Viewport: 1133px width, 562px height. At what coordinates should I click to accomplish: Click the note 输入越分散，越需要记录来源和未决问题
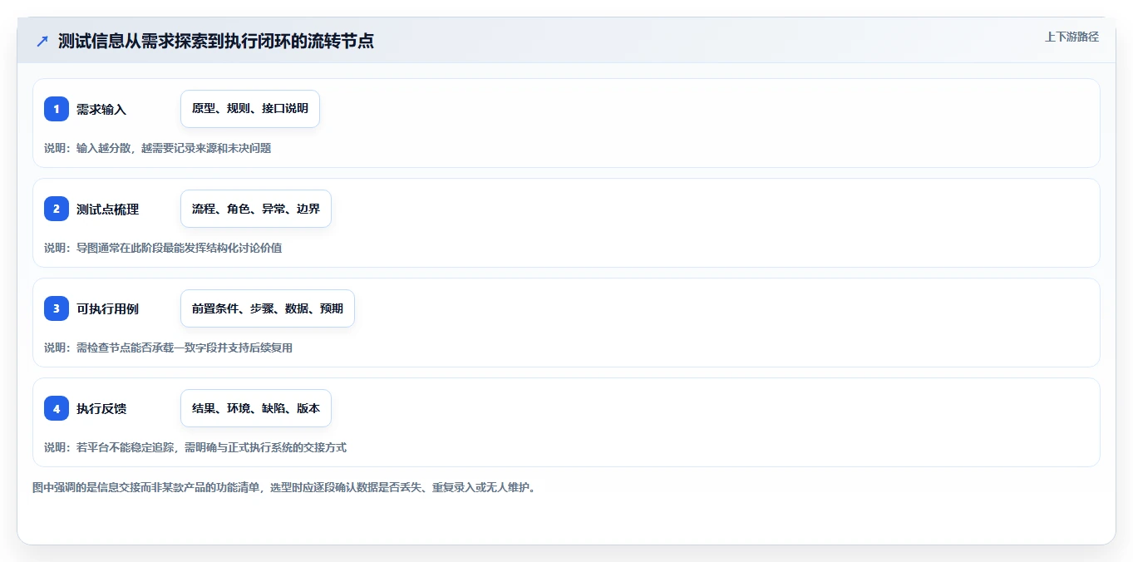pyautogui.click(x=174, y=148)
